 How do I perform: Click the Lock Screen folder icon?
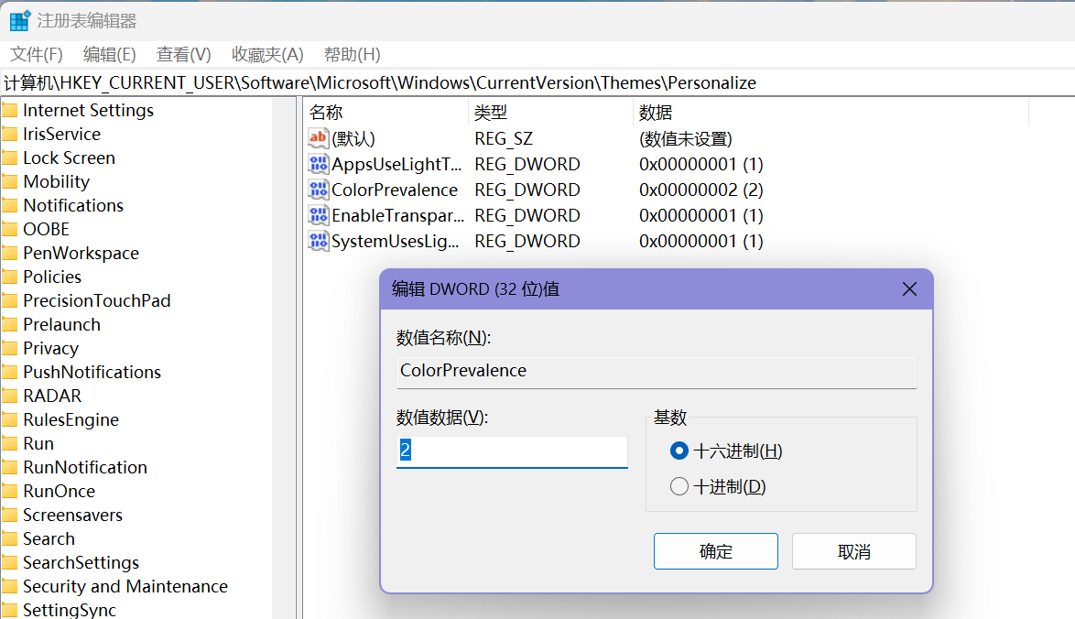[x=10, y=158]
